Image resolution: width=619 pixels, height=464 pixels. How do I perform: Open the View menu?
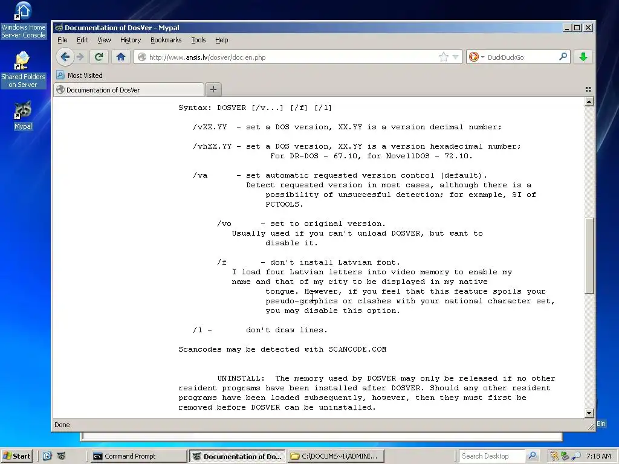(x=104, y=40)
